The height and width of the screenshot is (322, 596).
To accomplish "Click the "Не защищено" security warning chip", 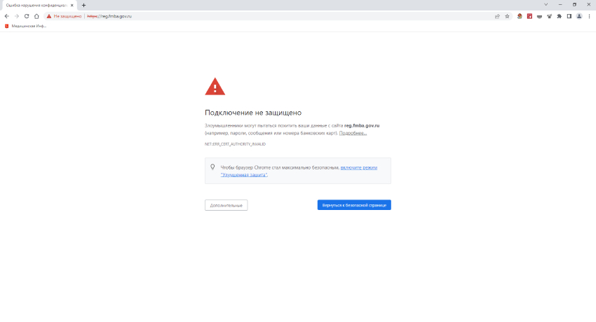I will [64, 16].
